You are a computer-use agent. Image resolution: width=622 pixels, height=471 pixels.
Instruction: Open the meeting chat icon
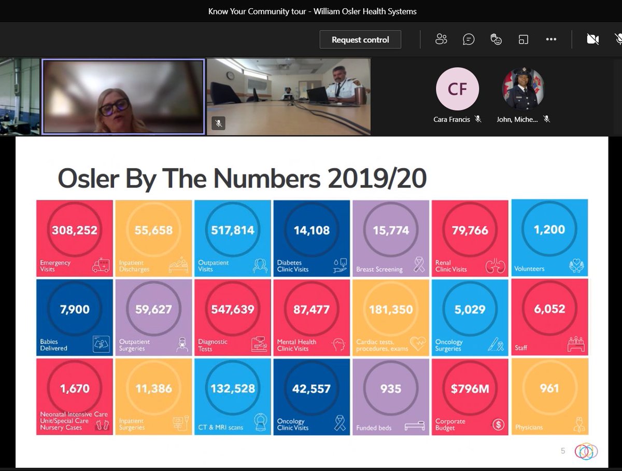click(x=469, y=39)
